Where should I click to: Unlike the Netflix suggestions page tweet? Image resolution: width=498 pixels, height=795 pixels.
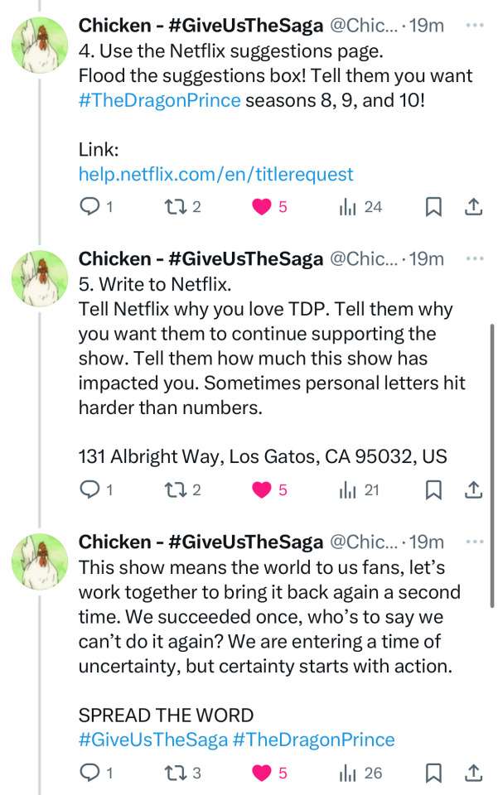click(x=262, y=207)
